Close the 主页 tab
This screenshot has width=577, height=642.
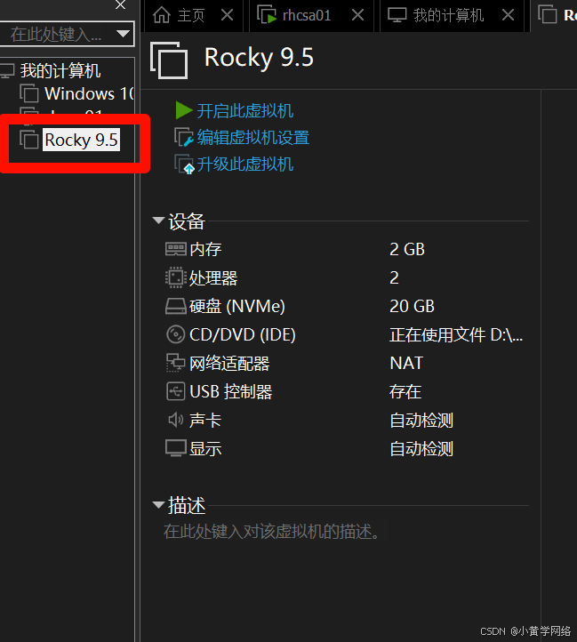tap(227, 15)
